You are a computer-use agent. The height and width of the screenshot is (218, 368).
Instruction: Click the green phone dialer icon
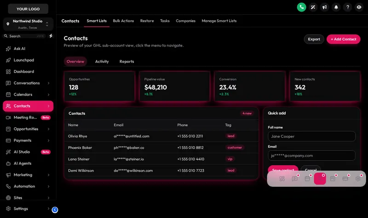(301, 7)
